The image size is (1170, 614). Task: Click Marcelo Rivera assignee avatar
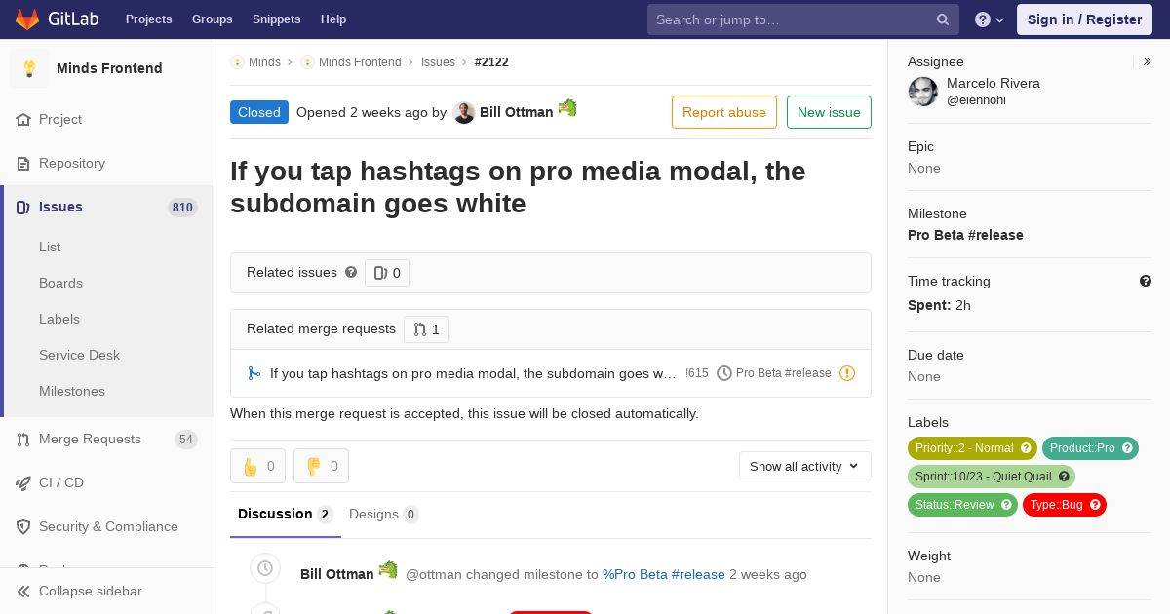click(x=923, y=92)
